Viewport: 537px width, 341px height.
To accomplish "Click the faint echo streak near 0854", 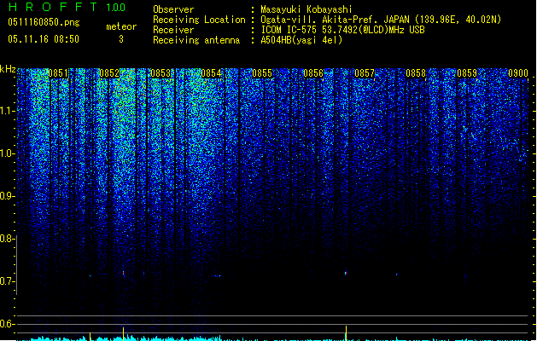I will pyautogui.click(x=217, y=275).
